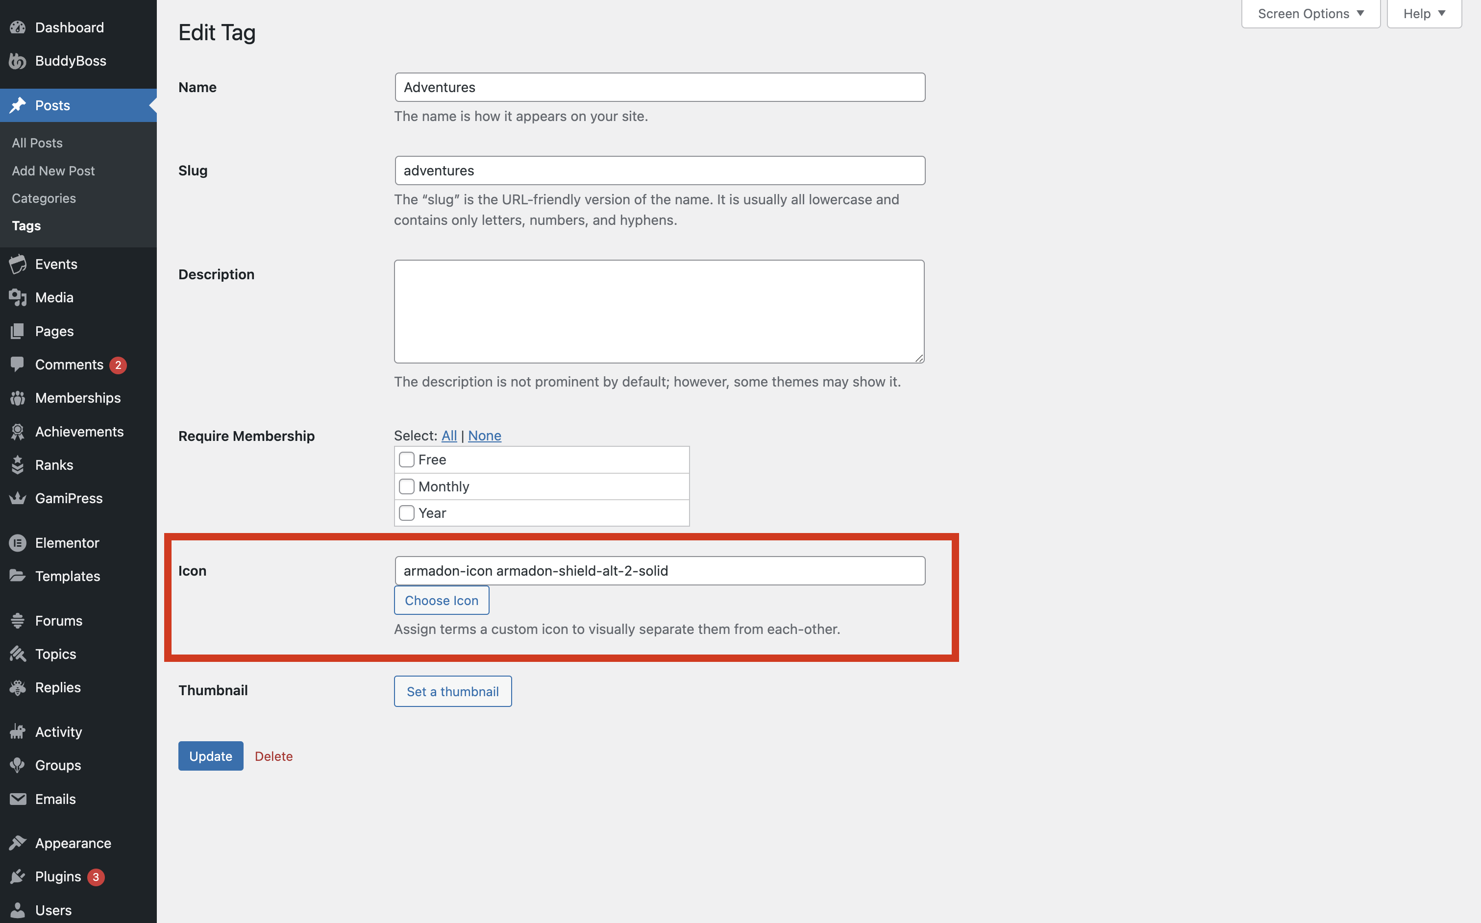This screenshot has height=923, width=1481.
Task: Check the Year membership checkbox
Action: pos(407,513)
